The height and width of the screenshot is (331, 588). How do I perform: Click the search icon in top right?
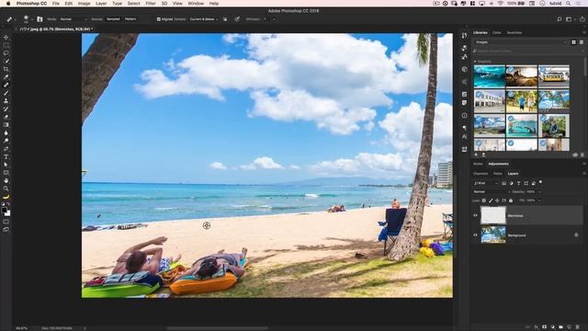click(560, 19)
